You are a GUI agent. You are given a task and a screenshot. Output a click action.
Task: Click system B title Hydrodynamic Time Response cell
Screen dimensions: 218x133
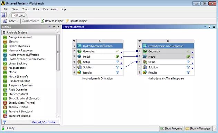168,46
